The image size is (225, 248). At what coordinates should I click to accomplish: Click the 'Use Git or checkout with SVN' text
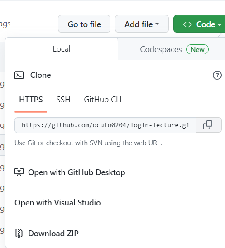88,143
